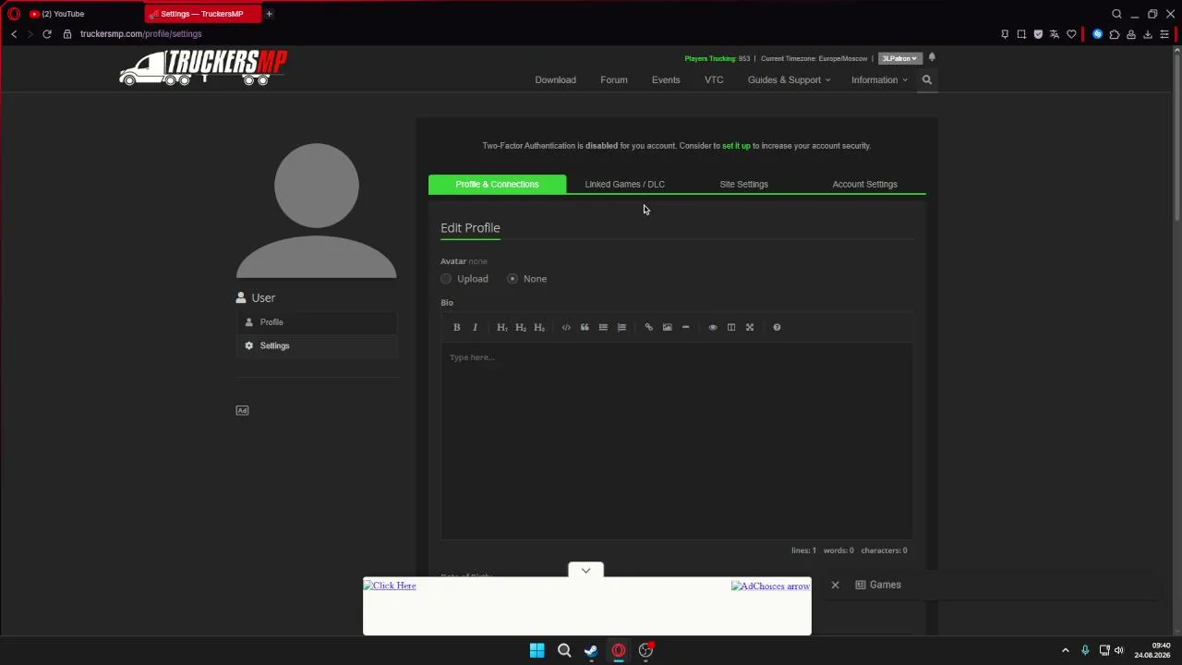This screenshot has height=665, width=1182.
Task: Open Profile in the user sidebar
Action: (x=317, y=322)
